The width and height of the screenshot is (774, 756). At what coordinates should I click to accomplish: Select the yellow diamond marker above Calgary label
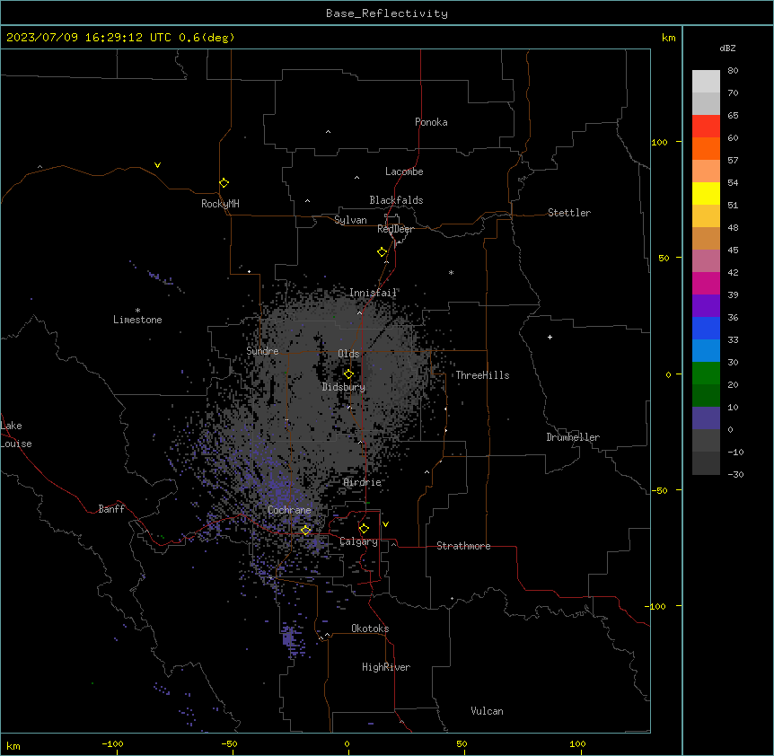[364, 529]
